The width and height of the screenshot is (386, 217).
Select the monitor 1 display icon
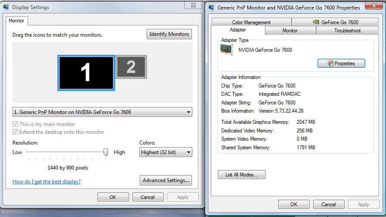[x=86, y=73]
